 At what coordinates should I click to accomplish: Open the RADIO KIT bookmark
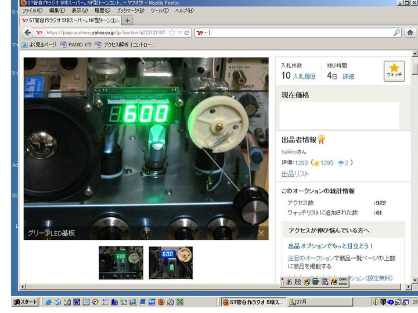pyautogui.click(x=75, y=45)
